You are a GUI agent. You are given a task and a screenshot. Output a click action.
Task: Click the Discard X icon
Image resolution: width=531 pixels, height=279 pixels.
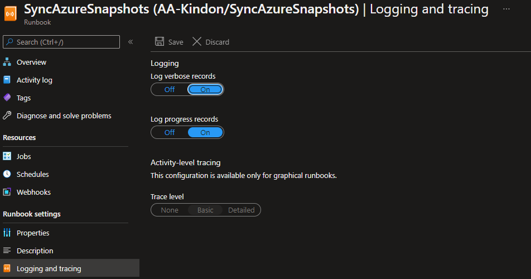tap(197, 42)
